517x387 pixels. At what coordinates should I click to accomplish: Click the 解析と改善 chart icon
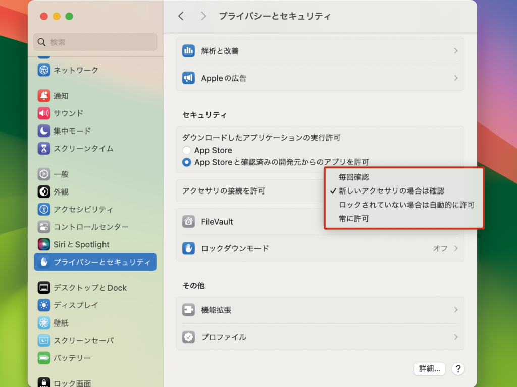189,51
